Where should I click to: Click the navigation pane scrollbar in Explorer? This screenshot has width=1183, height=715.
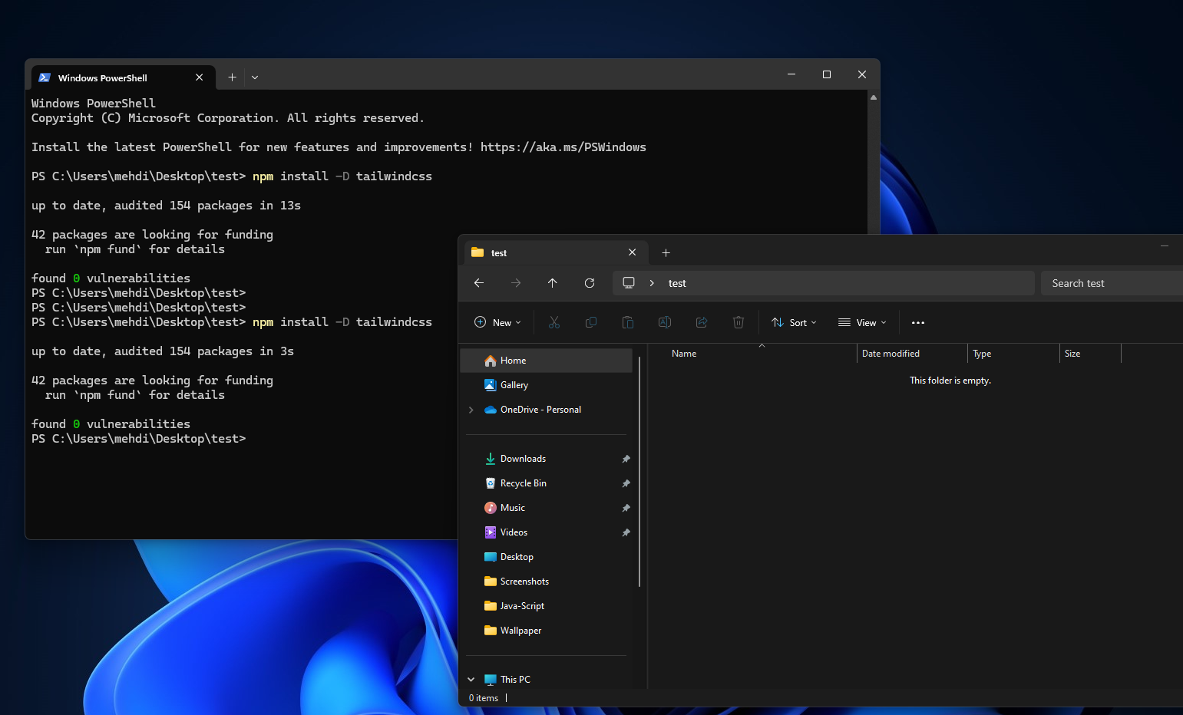[639, 472]
